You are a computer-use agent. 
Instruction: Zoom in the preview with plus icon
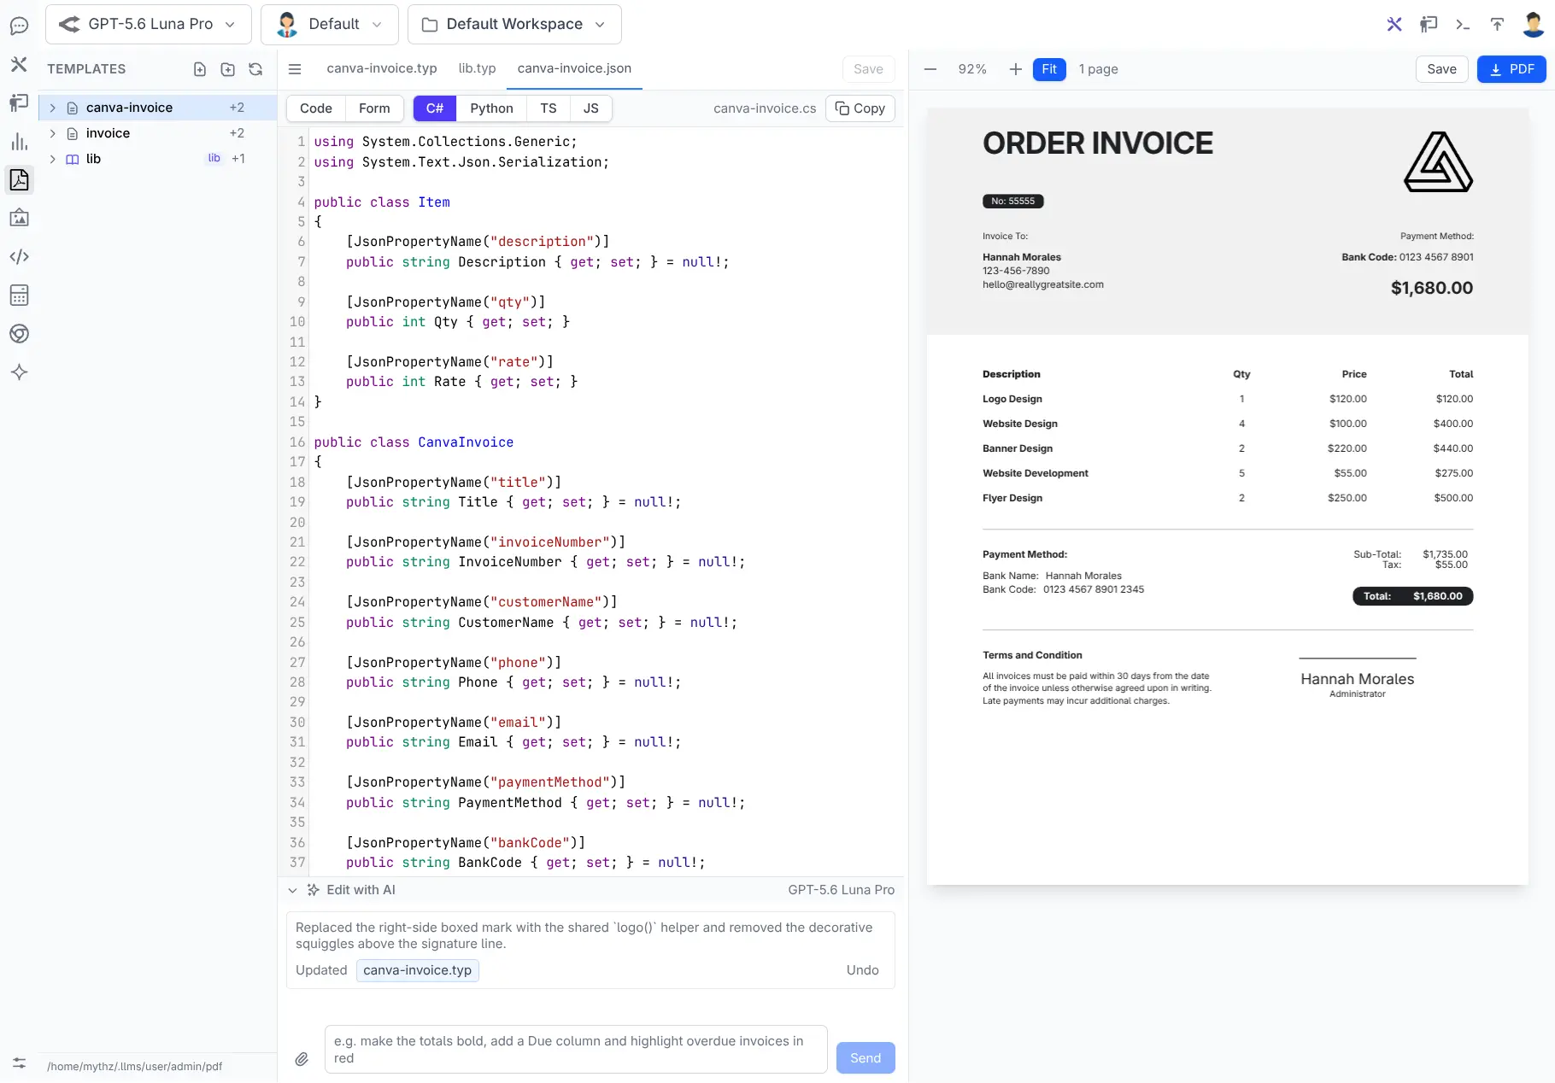(x=1015, y=69)
